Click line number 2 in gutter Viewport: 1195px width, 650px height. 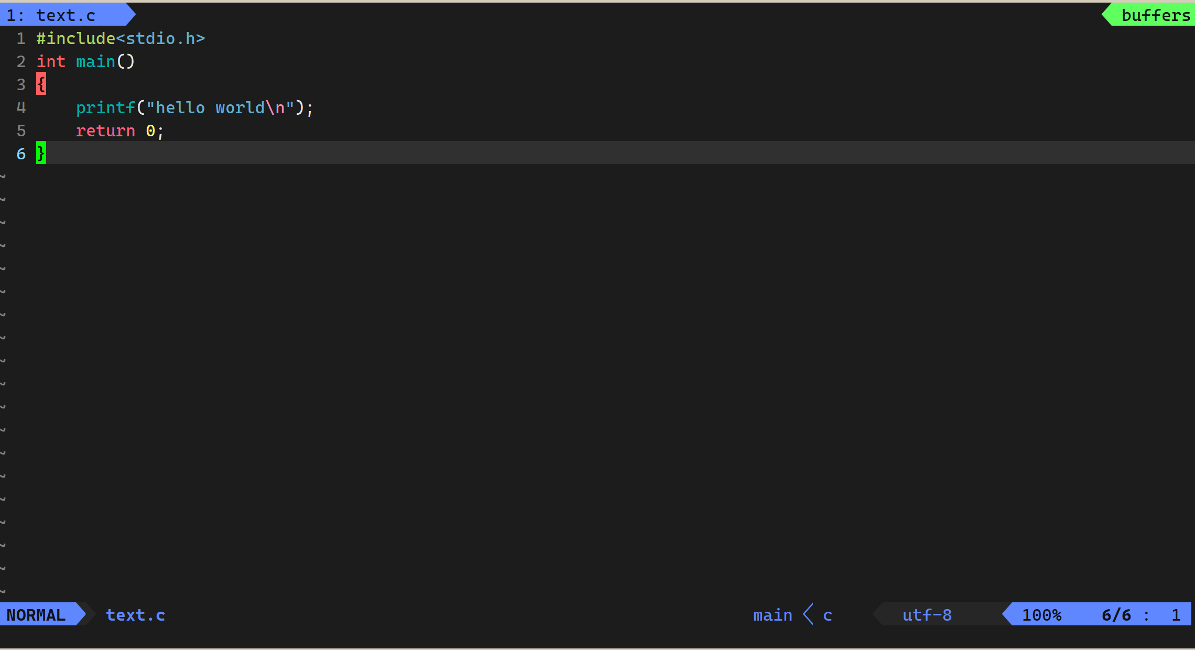tap(21, 61)
